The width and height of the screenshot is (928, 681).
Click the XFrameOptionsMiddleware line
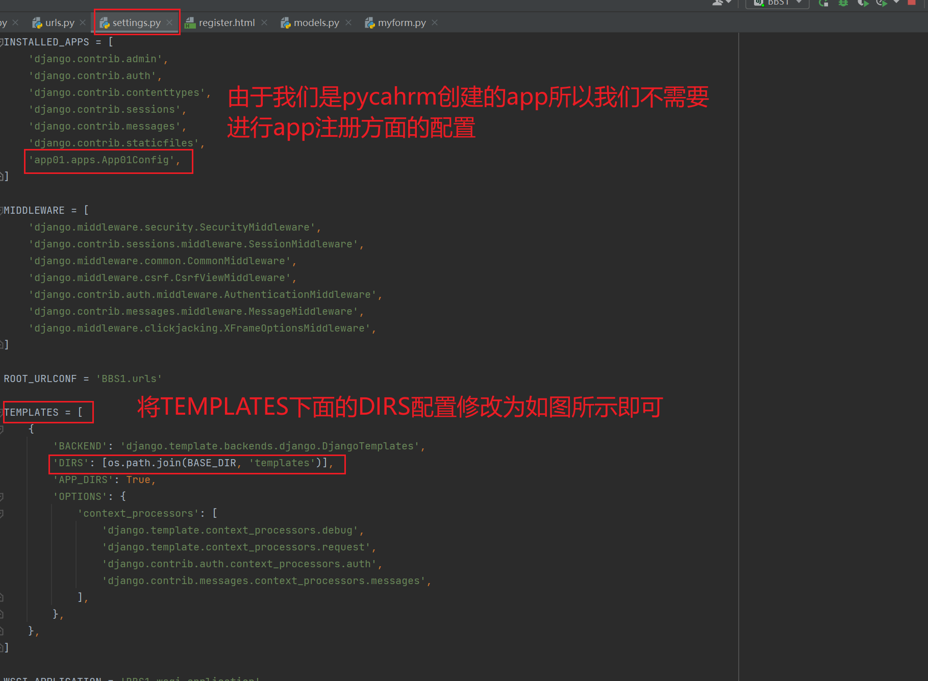[x=202, y=328]
